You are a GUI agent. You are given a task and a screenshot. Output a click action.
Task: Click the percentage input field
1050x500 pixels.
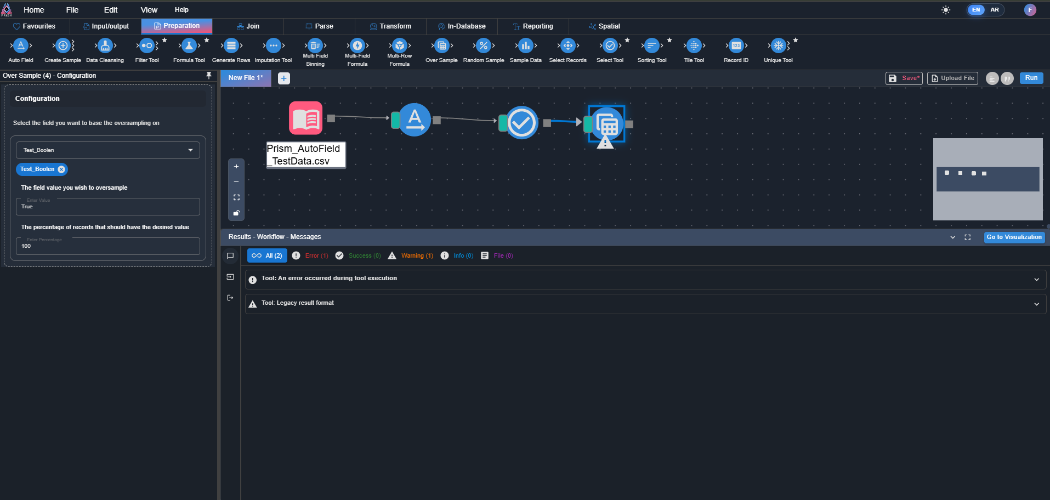[x=107, y=247]
